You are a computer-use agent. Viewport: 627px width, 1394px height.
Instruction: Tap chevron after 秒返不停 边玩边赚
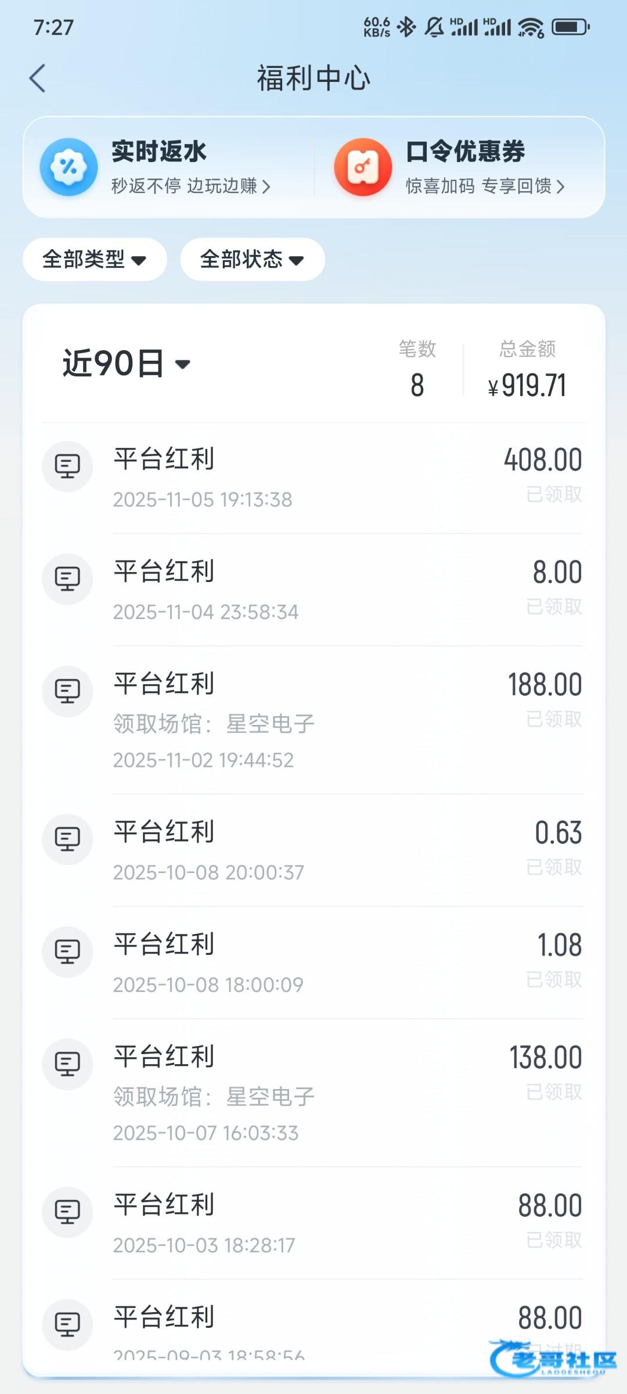[x=266, y=187]
